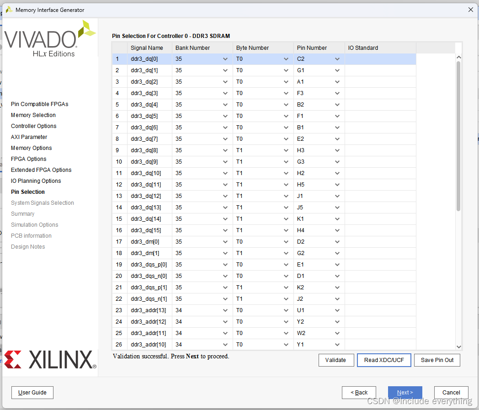Select the Pin Selection step
The image size is (479, 410).
click(x=28, y=192)
